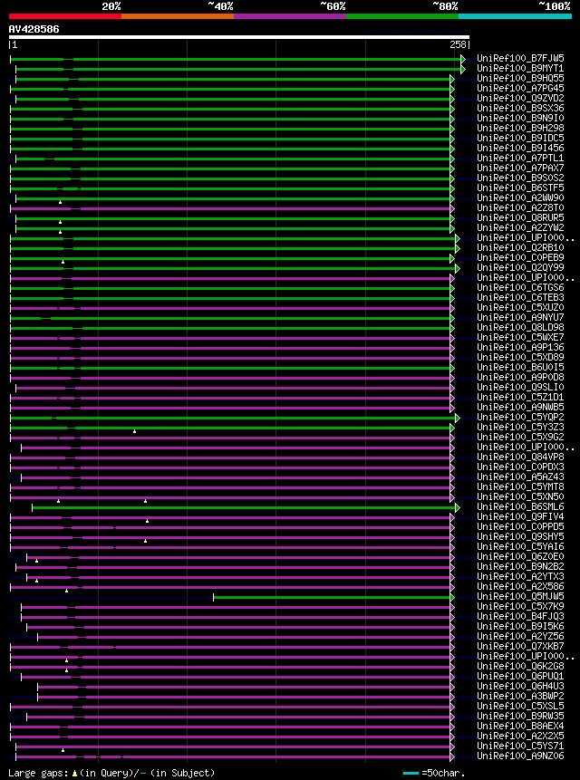Open hit UniRef100_Q8RUR5
The height and width of the screenshot is (780, 580).
pyautogui.click(x=520, y=218)
